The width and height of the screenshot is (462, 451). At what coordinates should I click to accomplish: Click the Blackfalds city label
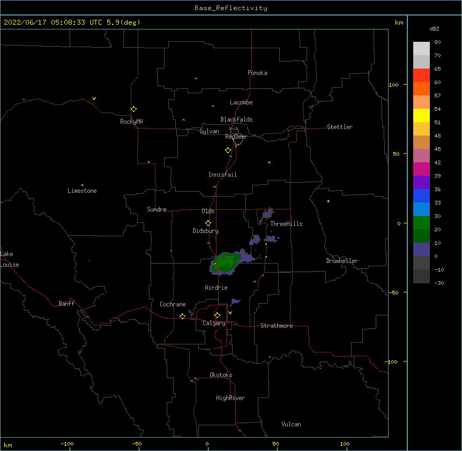[x=236, y=119]
